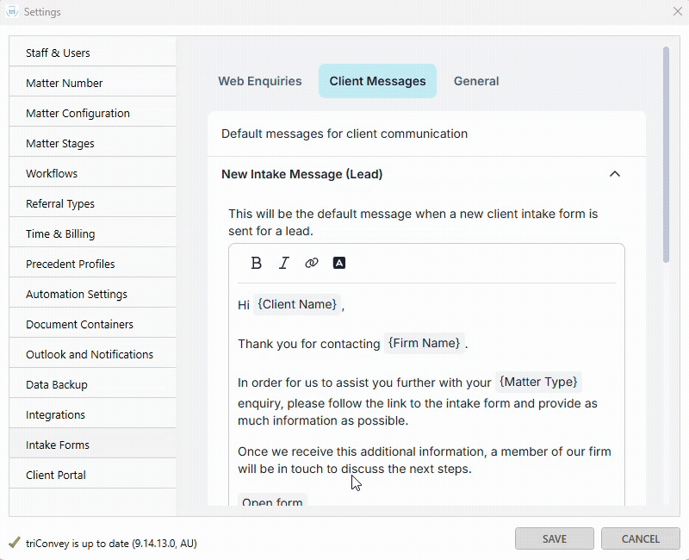Open Automation Settings section

click(x=77, y=294)
